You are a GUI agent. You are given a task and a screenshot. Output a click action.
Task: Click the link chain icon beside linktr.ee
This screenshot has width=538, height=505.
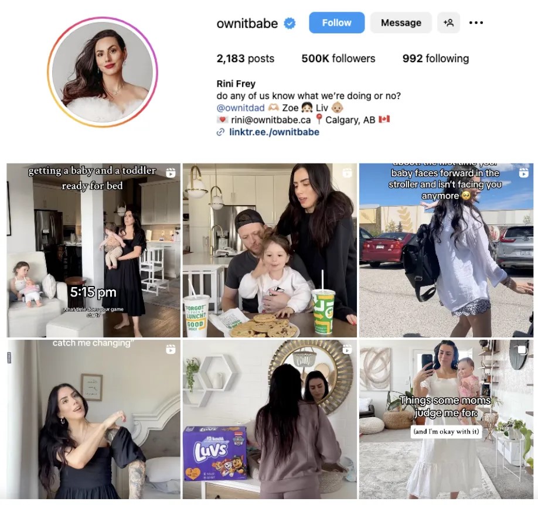pos(220,132)
